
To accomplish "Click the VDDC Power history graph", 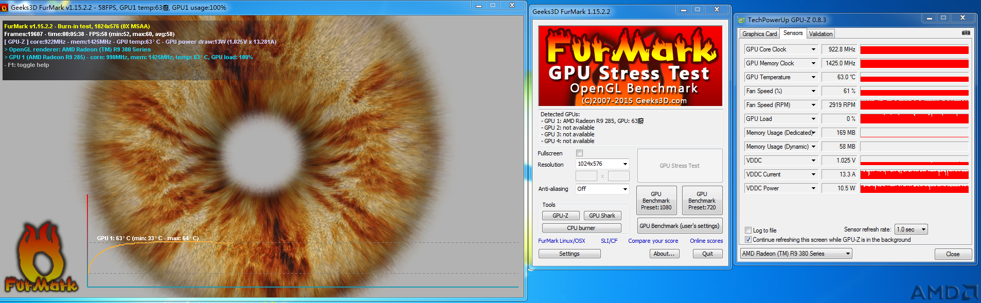I will tap(915, 188).
